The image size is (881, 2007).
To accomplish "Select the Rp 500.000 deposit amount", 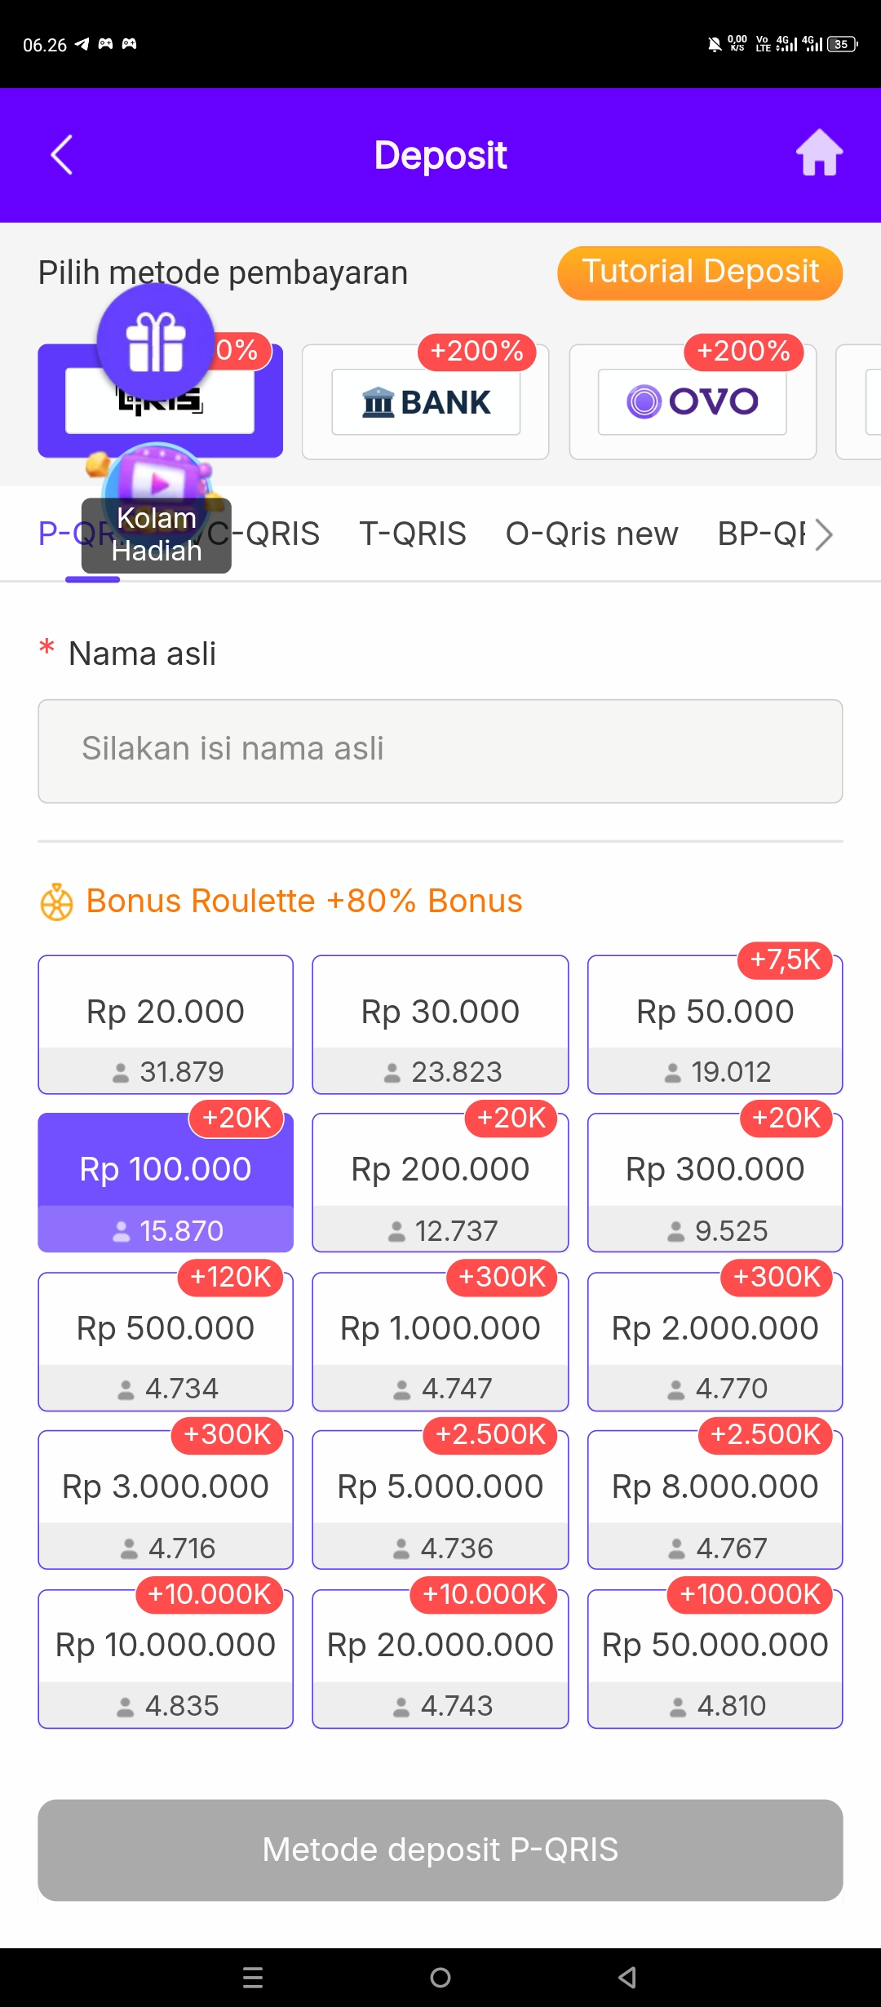I will [166, 1340].
